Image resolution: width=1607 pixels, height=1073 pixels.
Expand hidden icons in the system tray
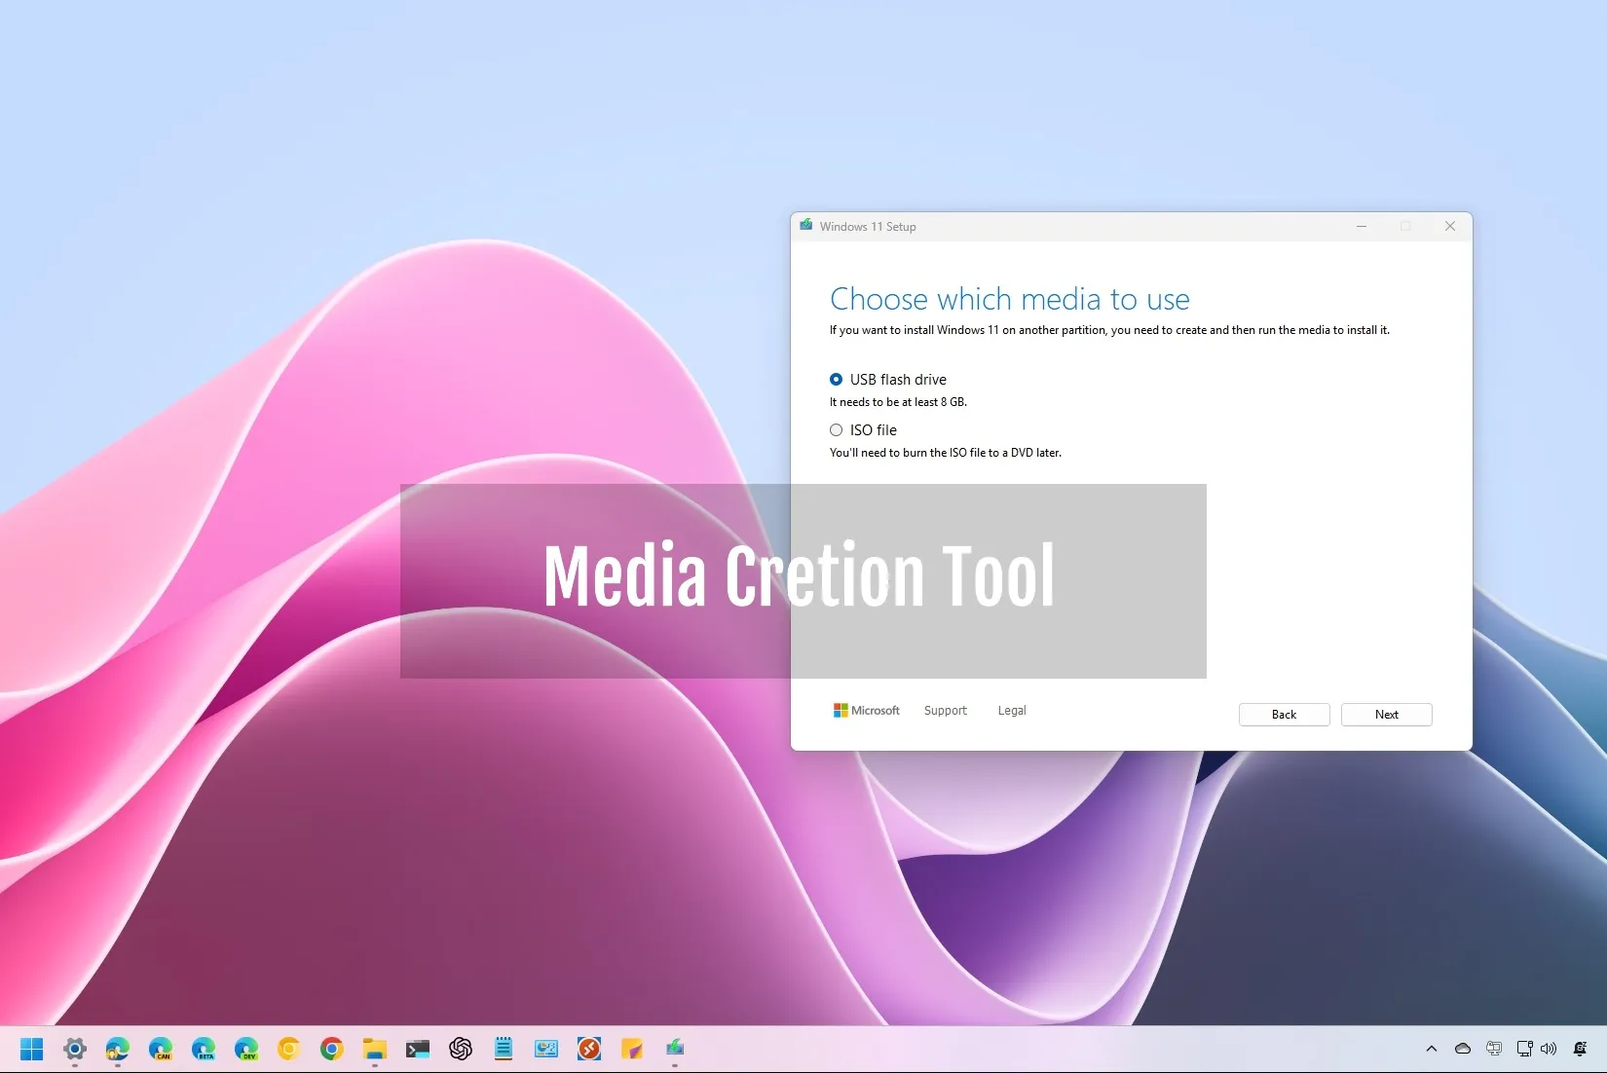[x=1432, y=1049]
